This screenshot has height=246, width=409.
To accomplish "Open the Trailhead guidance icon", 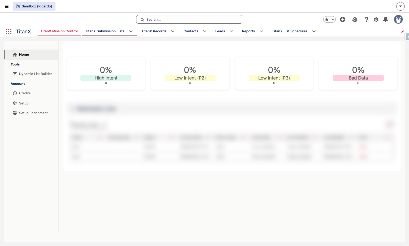I will pos(355,19).
